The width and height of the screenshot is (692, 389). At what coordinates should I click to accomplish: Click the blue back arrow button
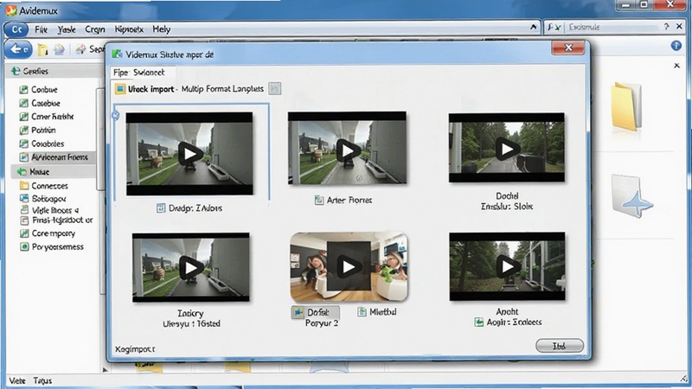click(x=18, y=49)
